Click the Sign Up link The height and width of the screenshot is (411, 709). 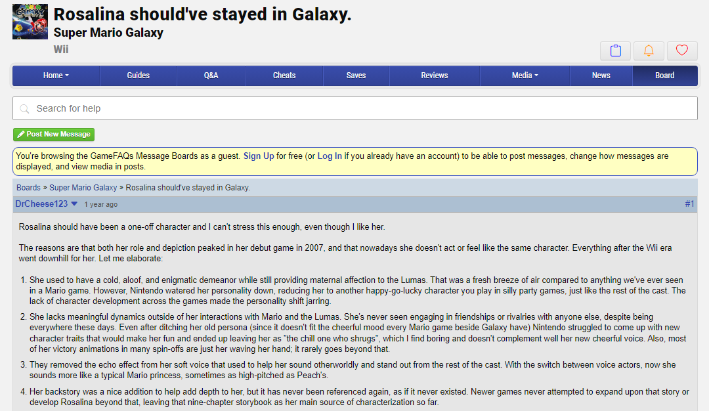coord(259,156)
